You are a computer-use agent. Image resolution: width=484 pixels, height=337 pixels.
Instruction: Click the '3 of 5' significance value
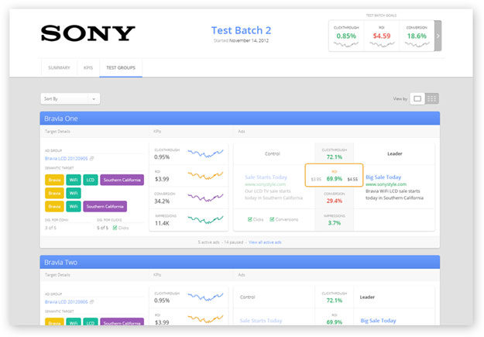50,228
